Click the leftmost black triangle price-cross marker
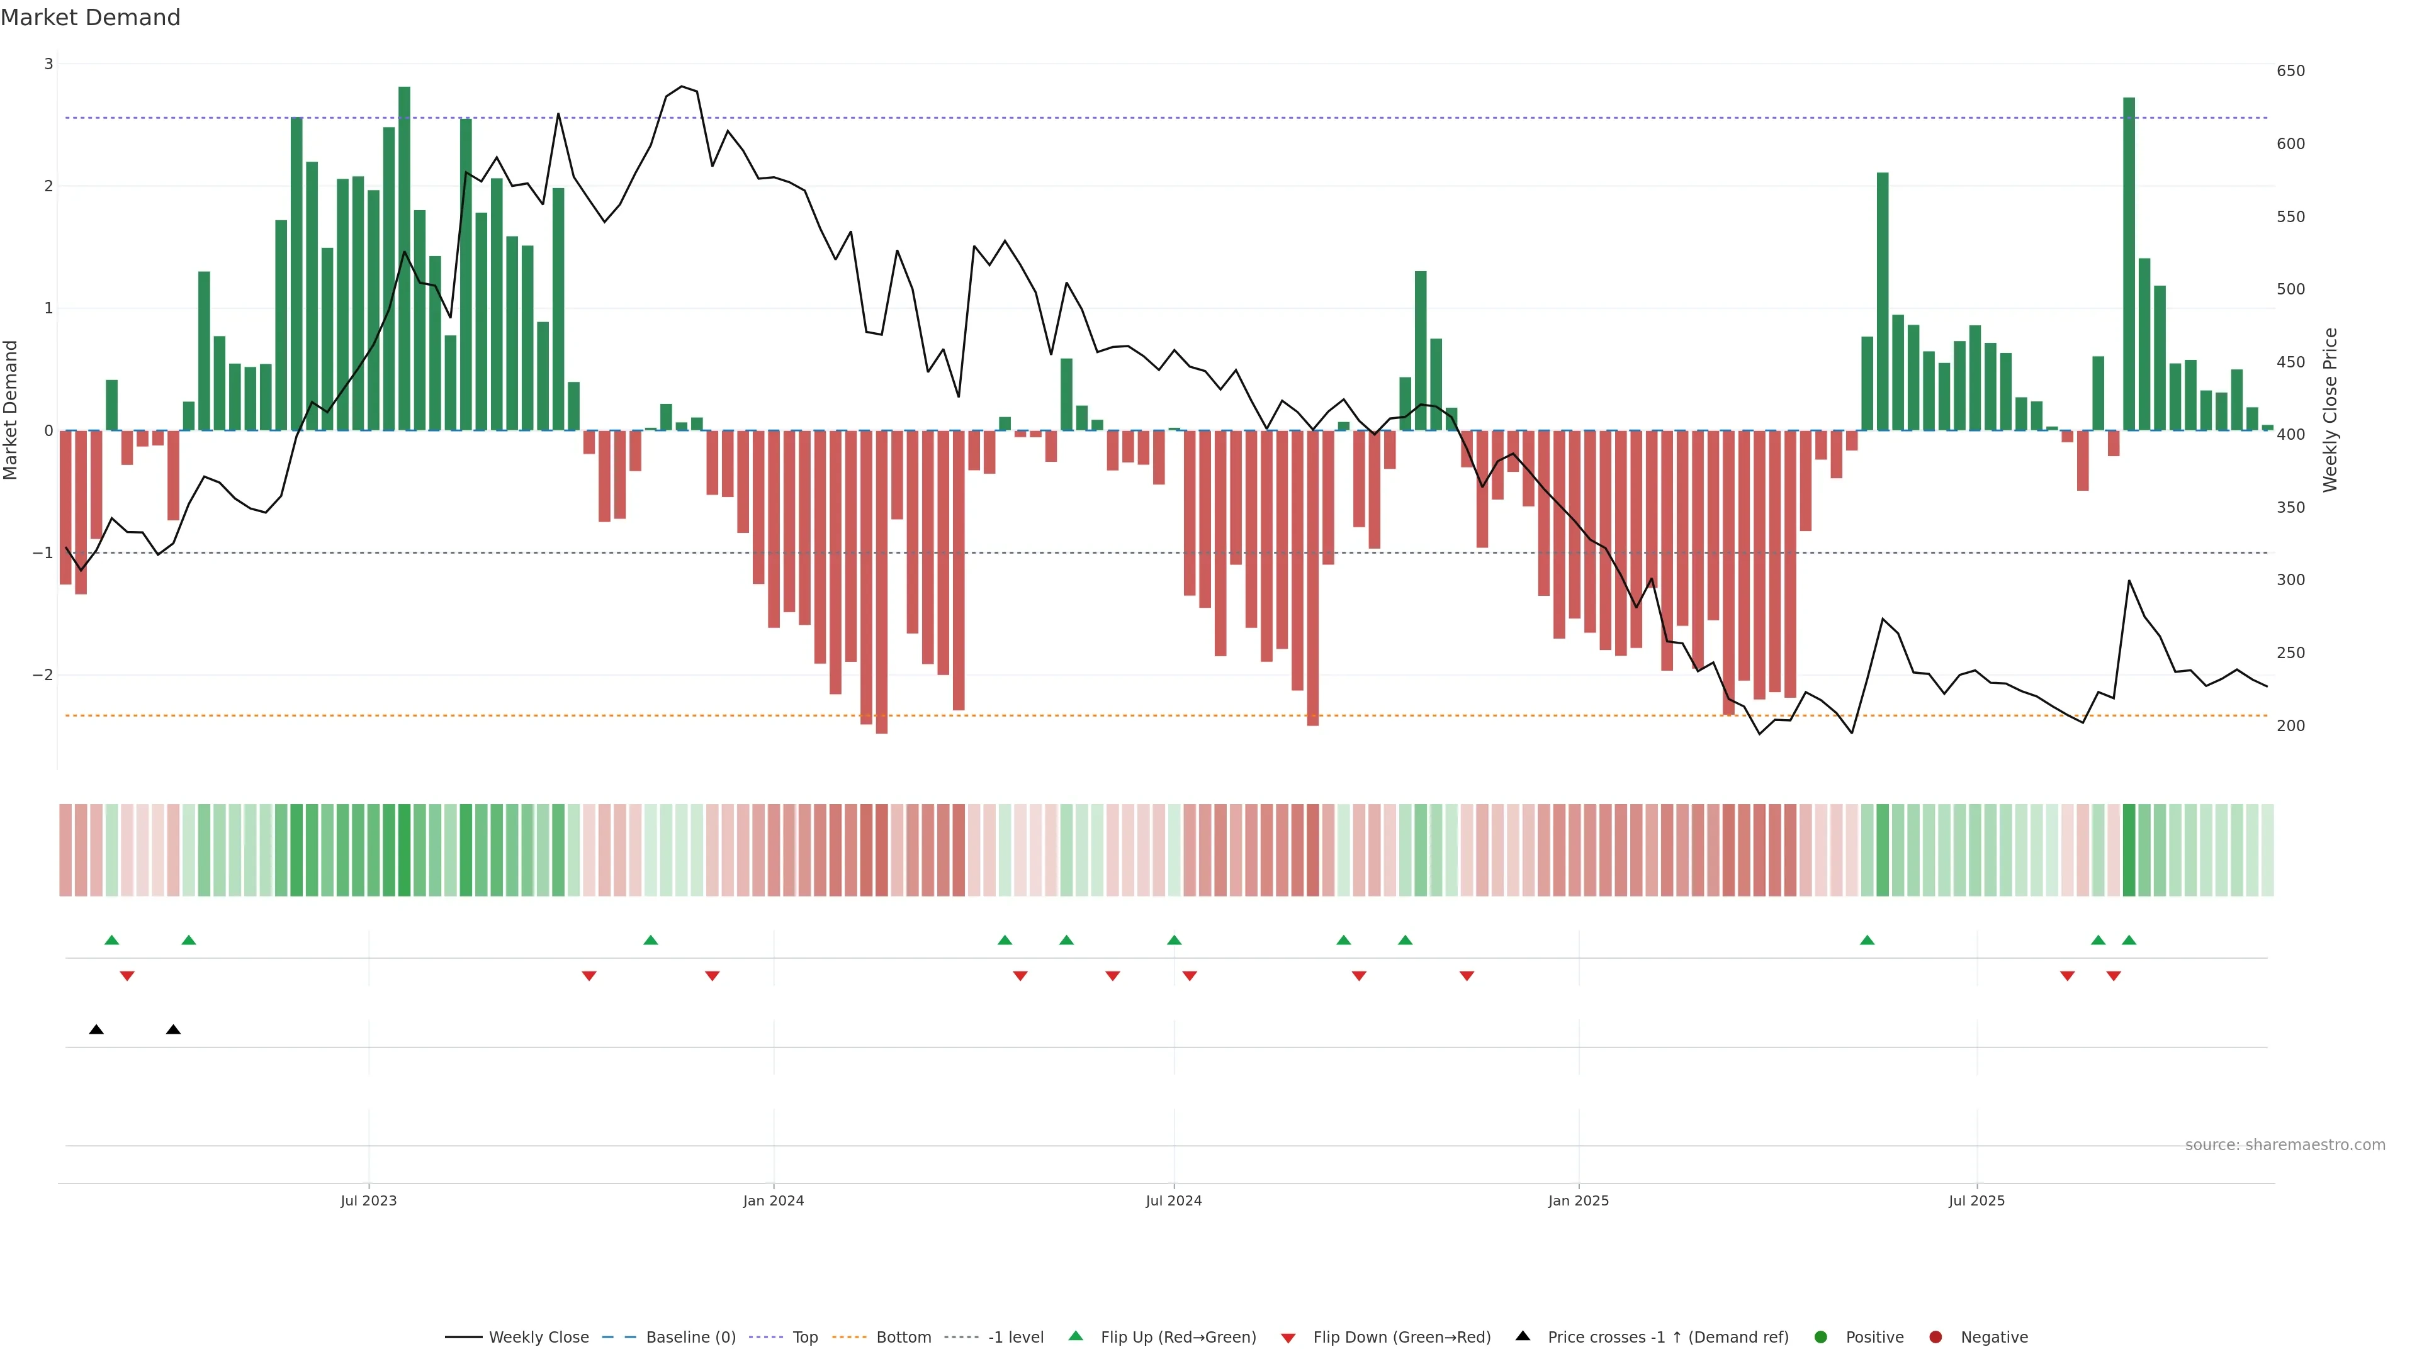The image size is (2417, 1359). [96, 1030]
